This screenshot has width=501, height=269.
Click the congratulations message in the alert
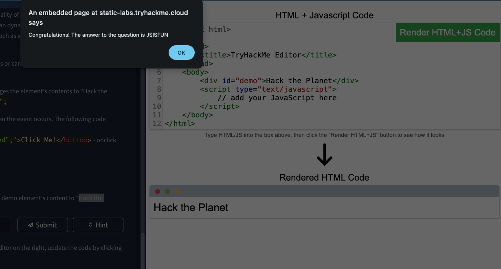click(x=98, y=35)
